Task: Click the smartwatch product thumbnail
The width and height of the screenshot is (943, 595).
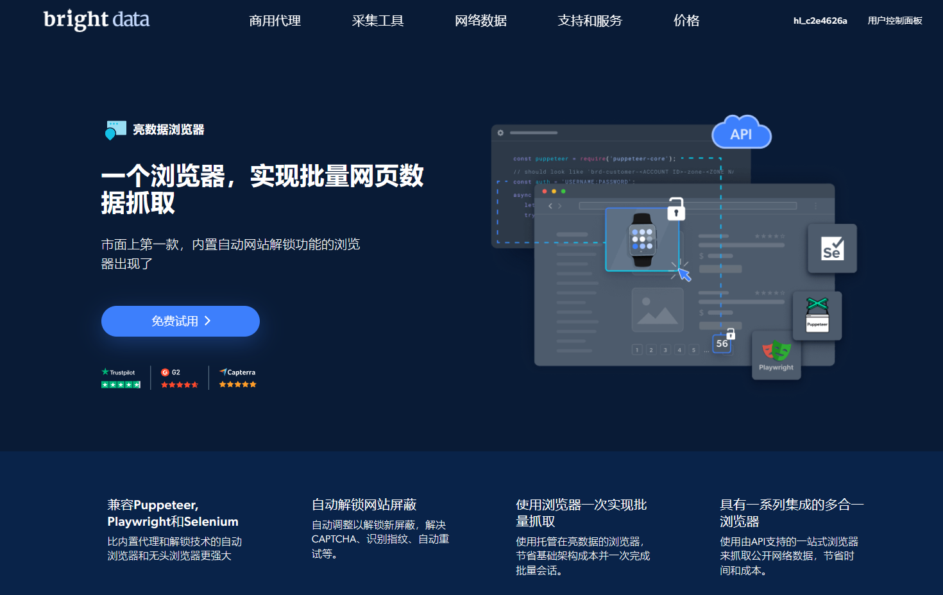Action: (642, 240)
